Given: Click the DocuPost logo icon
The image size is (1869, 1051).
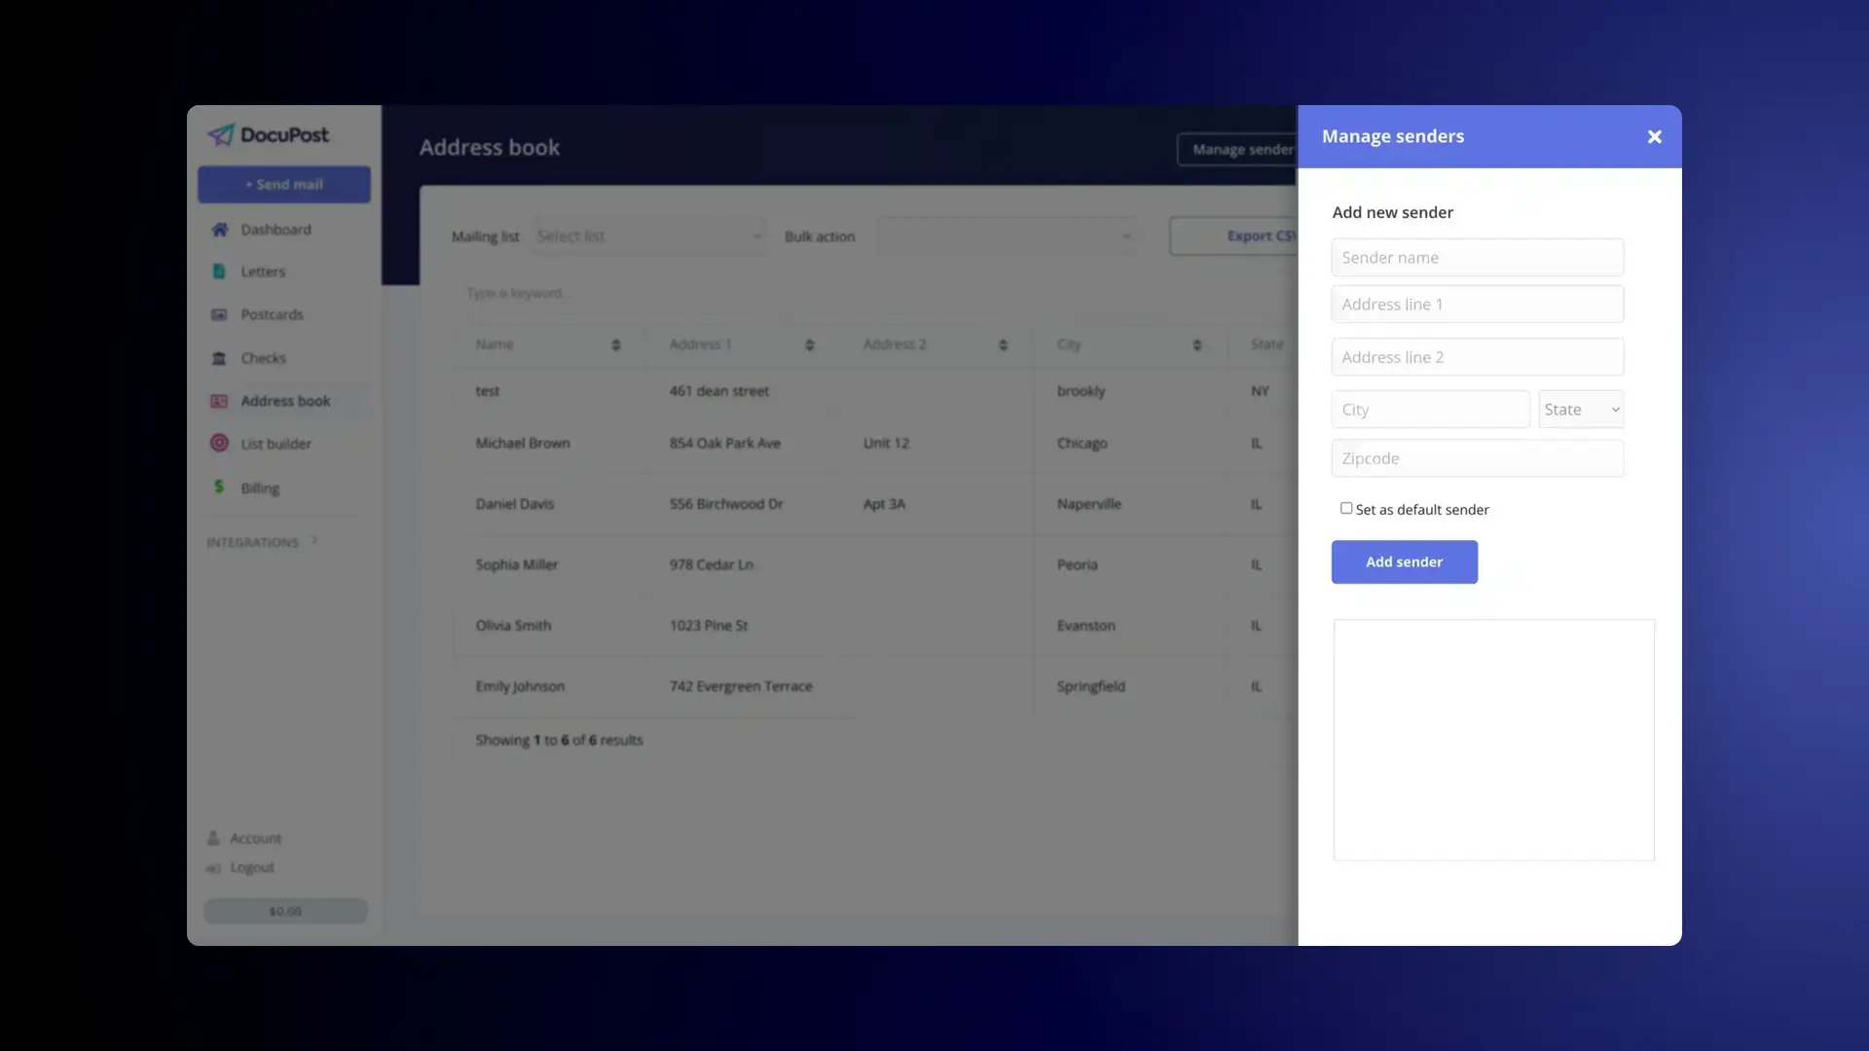Looking at the screenshot, I should (x=221, y=132).
